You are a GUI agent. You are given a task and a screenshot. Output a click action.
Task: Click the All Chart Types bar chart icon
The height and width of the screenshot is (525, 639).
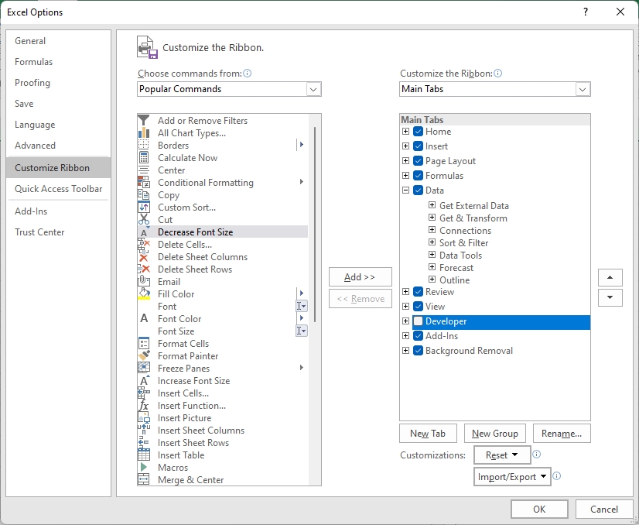coord(143,133)
